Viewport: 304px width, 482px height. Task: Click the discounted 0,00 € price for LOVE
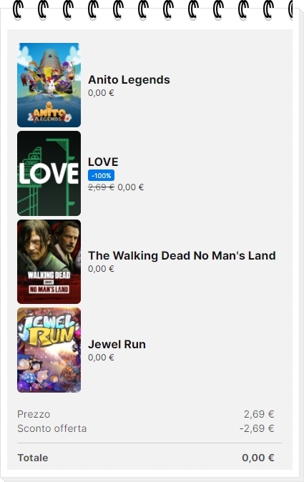(x=131, y=187)
